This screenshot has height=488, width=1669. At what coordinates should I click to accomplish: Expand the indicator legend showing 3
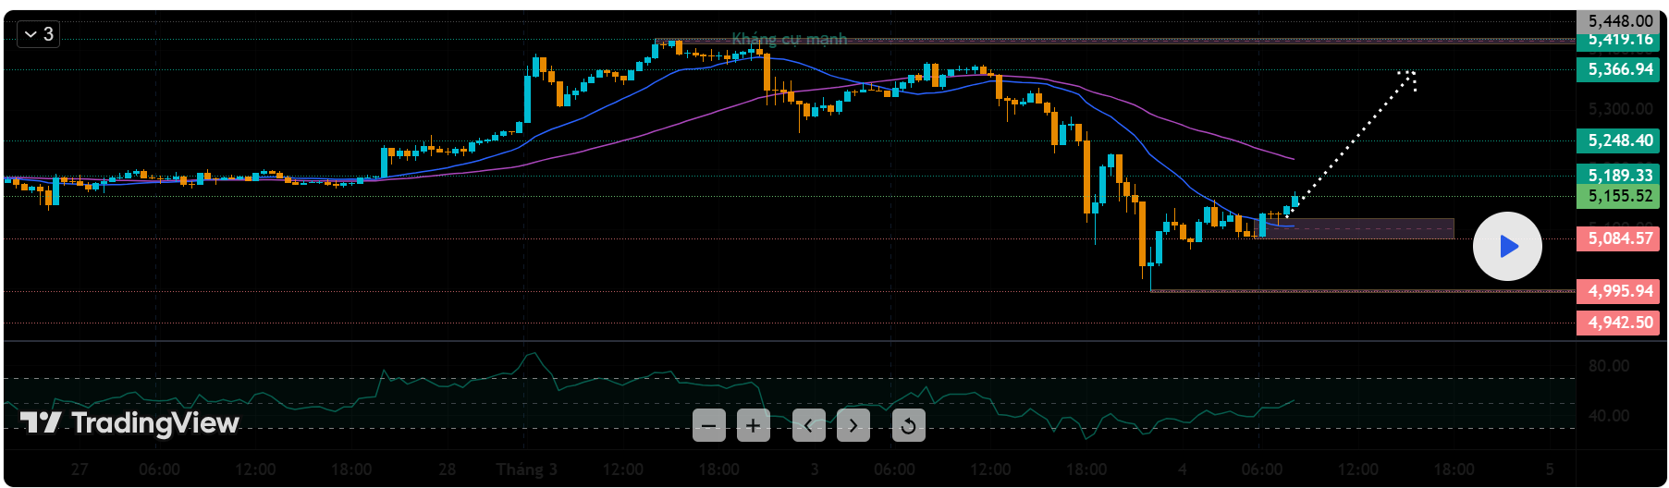point(39,34)
